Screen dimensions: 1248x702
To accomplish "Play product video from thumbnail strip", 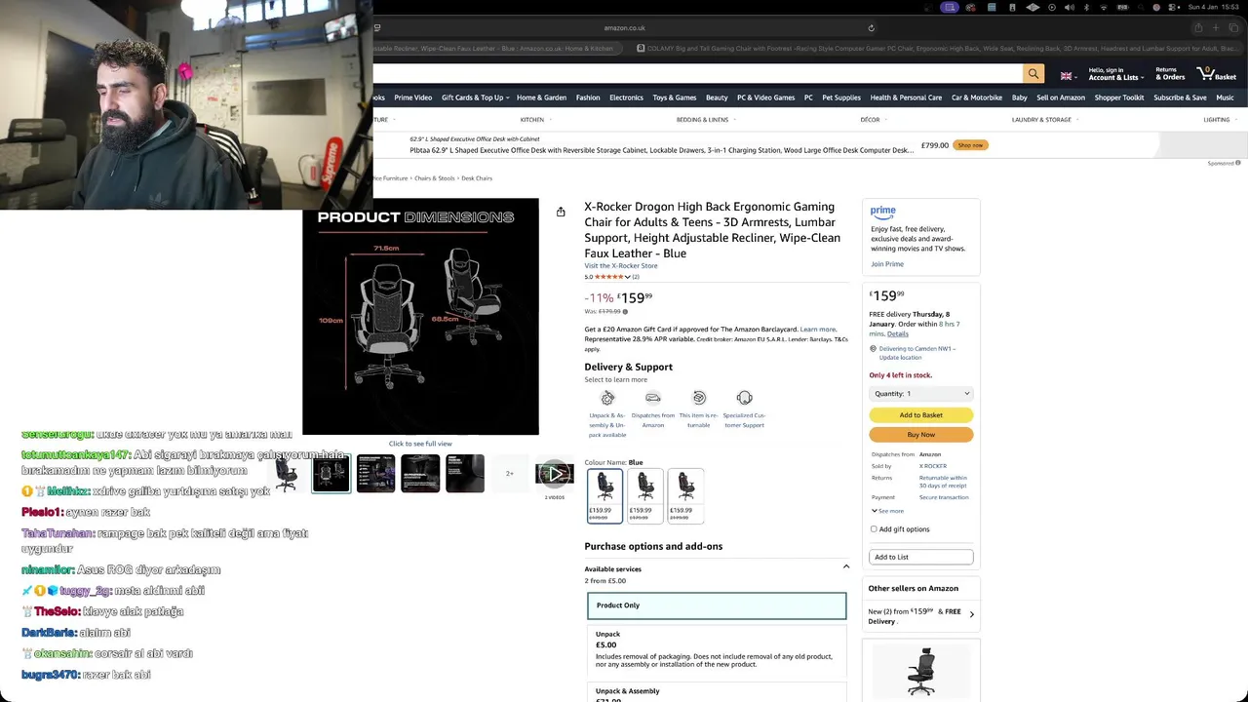I will coord(554,474).
